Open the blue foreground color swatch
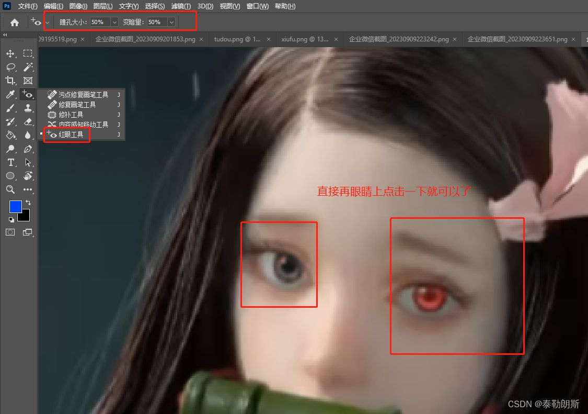Viewport: 588px width, 414px height. point(14,206)
